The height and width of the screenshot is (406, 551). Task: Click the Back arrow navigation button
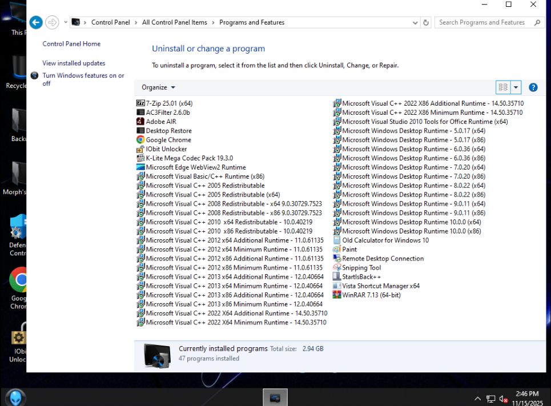pyautogui.click(x=36, y=22)
